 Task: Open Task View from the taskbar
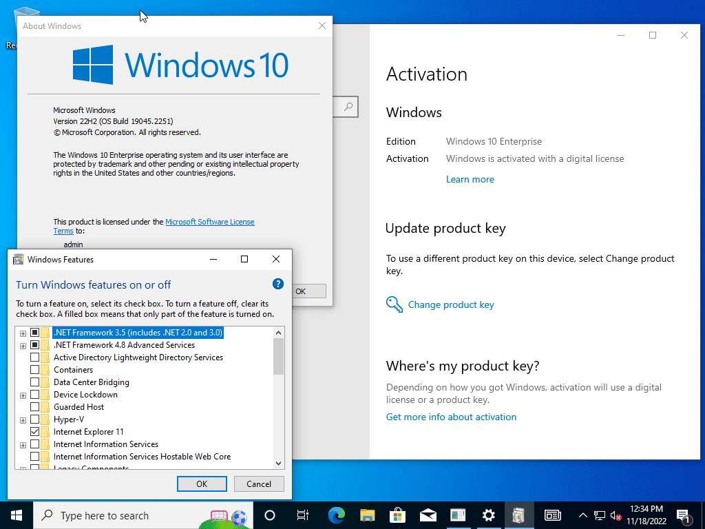click(x=302, y=515)
